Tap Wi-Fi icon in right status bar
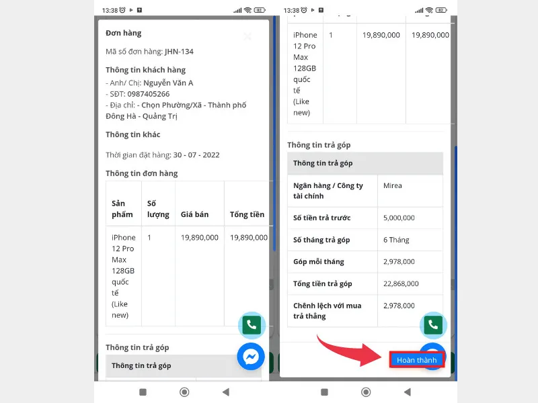The height and width of the screenshot is (403, 538). pyautogui.click(x=429, y=10)
